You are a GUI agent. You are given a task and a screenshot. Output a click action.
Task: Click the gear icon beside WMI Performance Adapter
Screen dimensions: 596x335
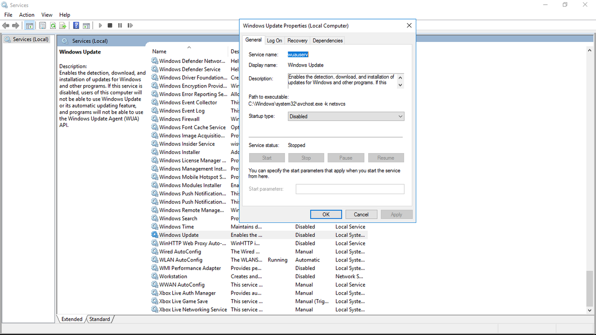coord(155,268)
